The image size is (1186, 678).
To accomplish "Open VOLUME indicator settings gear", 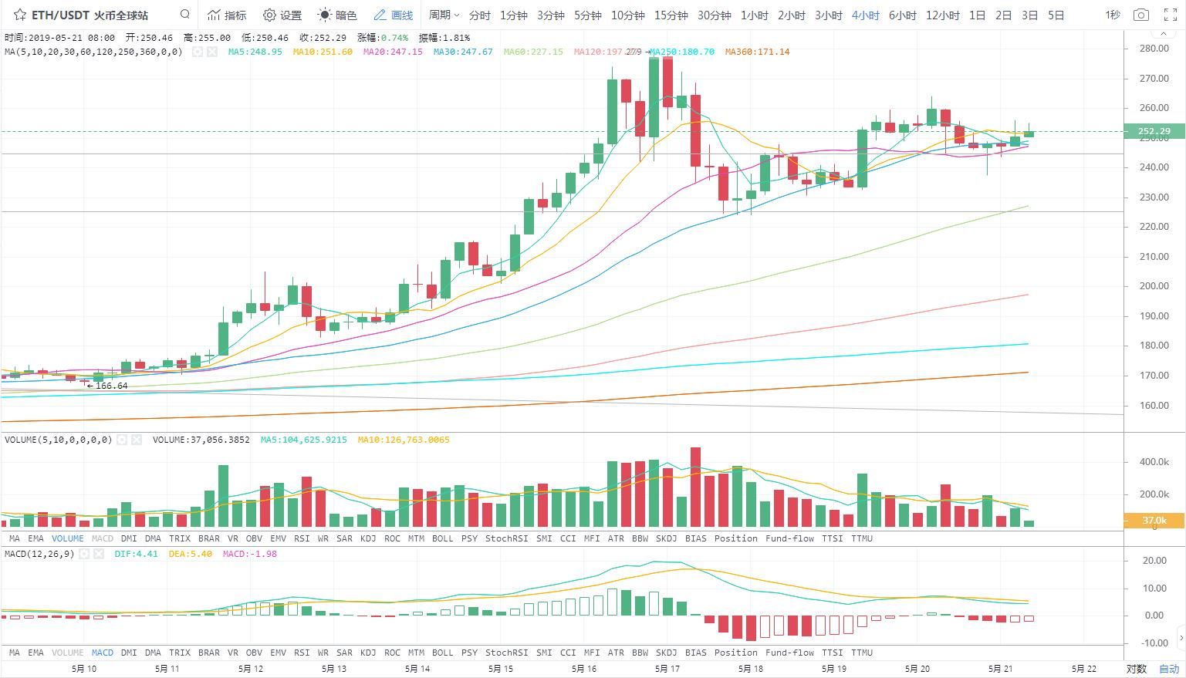I will [122, 440].
